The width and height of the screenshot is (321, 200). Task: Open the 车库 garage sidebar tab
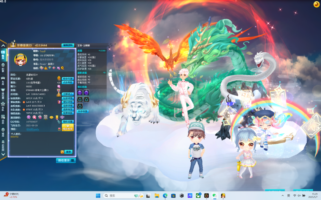point(3,81)
